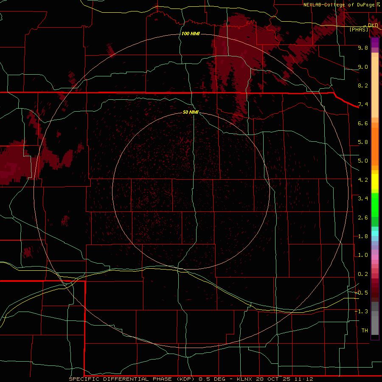Click the 3.4 scale value
This screenshot has height=382, width=382.
point(363,199)
